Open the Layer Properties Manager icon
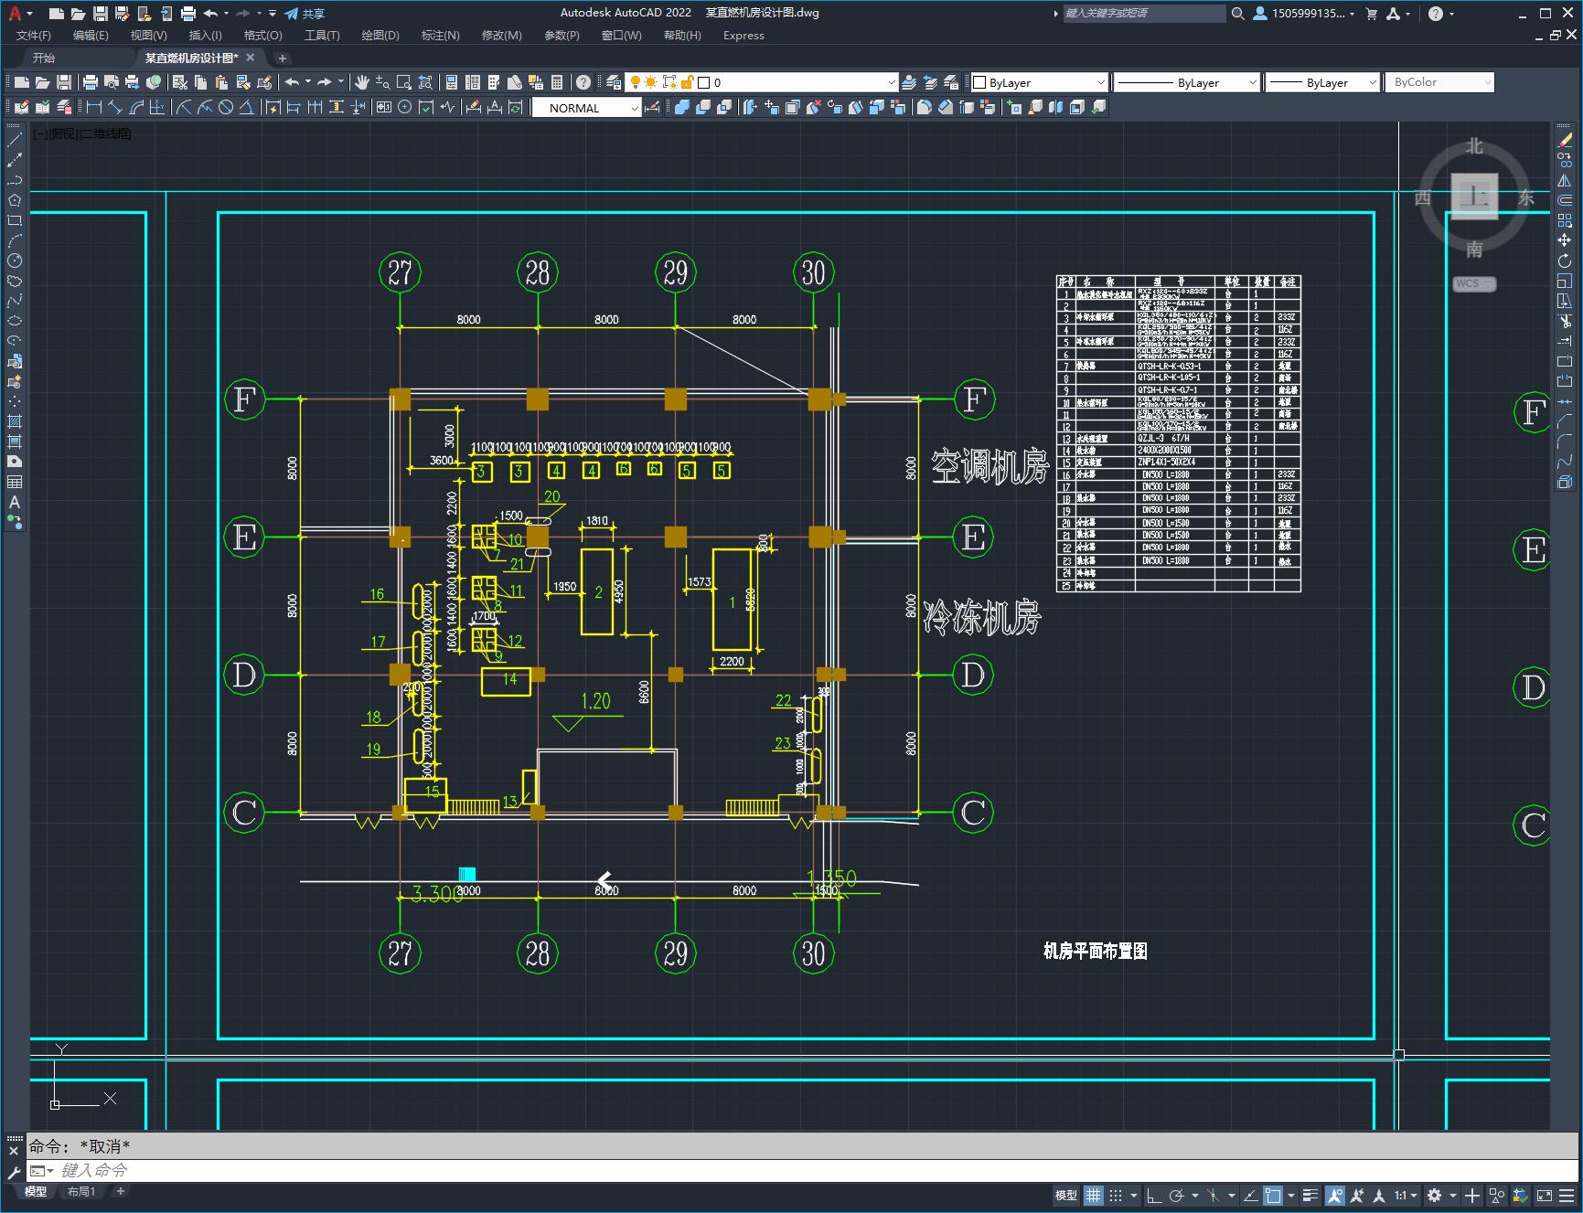This screenshot has width=1583, height=1213. pyautogui.click(x=614, y=82)
